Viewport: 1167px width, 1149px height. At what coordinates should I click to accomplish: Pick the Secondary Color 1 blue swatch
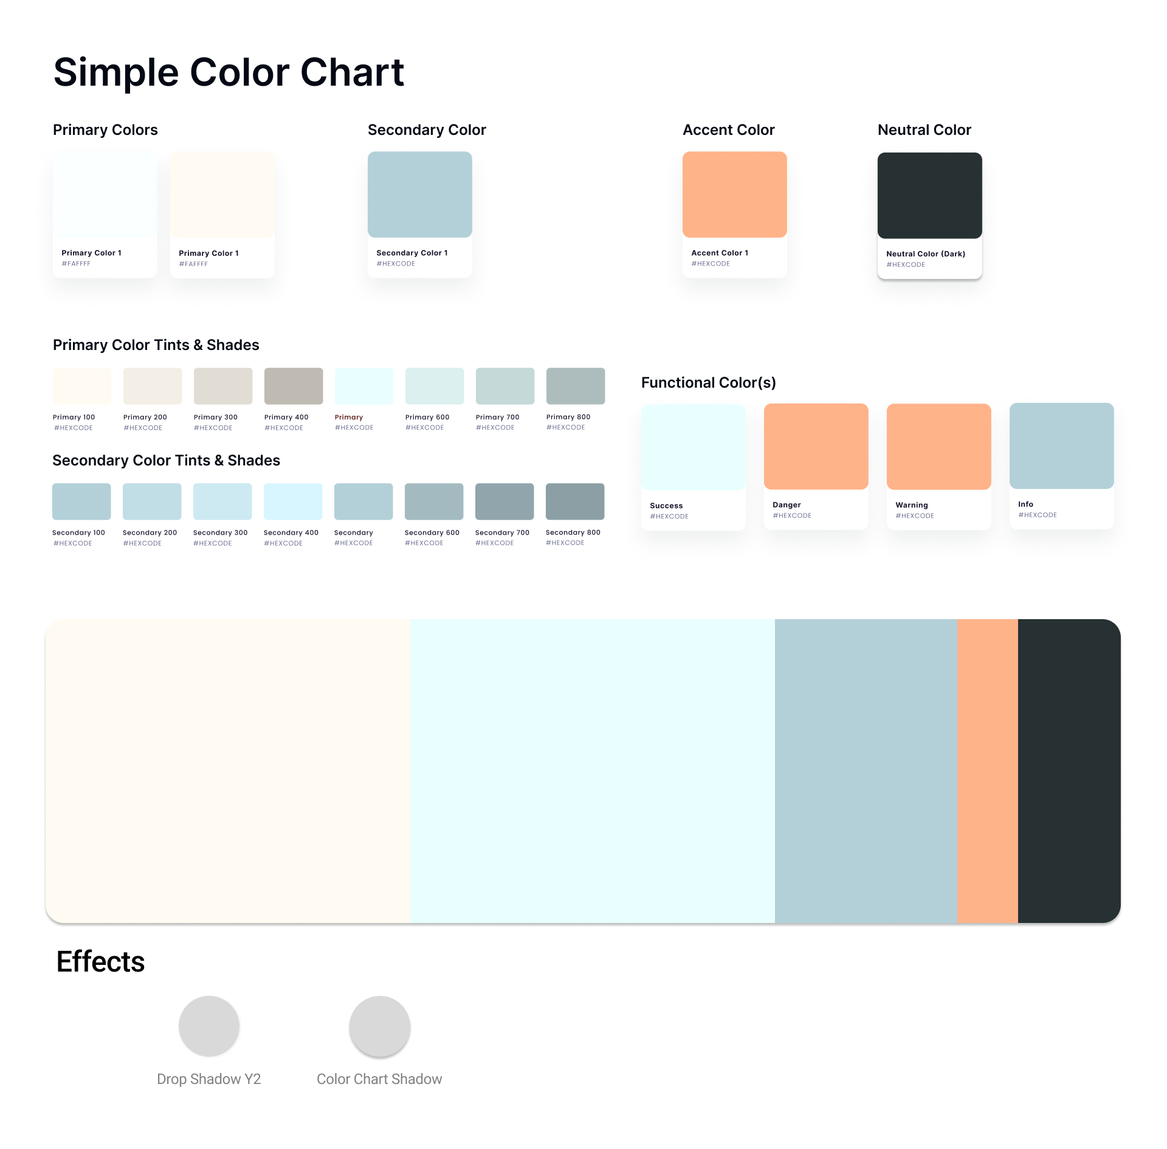coord(419,194)
